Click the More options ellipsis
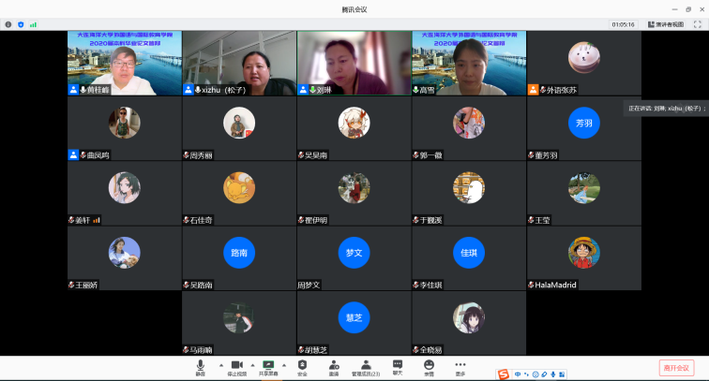709x381 pixels. tap(460, 366)
